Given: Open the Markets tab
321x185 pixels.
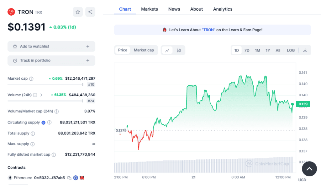Looking at the screenshot, I should 149,9.
